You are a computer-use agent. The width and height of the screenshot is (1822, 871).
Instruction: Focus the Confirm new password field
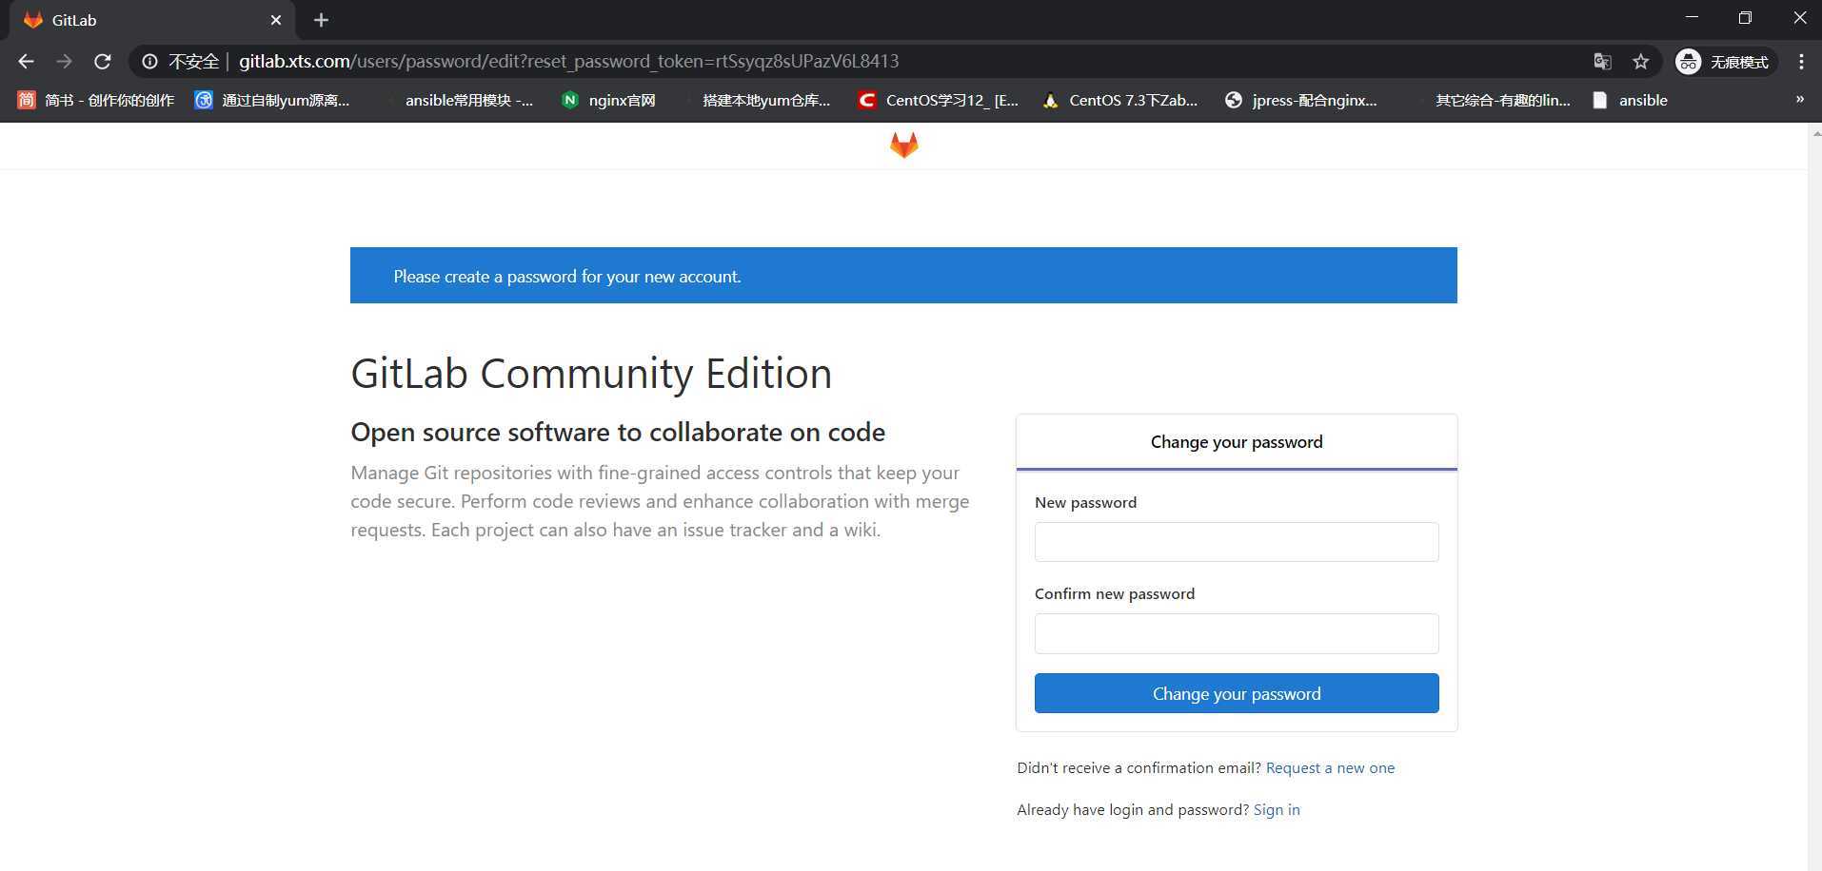pos(1237,633)
